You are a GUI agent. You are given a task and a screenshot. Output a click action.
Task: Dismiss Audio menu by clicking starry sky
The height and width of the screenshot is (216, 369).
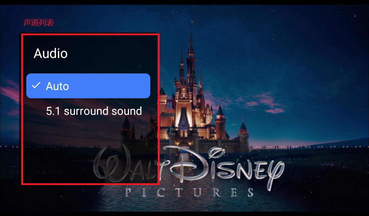294,47
